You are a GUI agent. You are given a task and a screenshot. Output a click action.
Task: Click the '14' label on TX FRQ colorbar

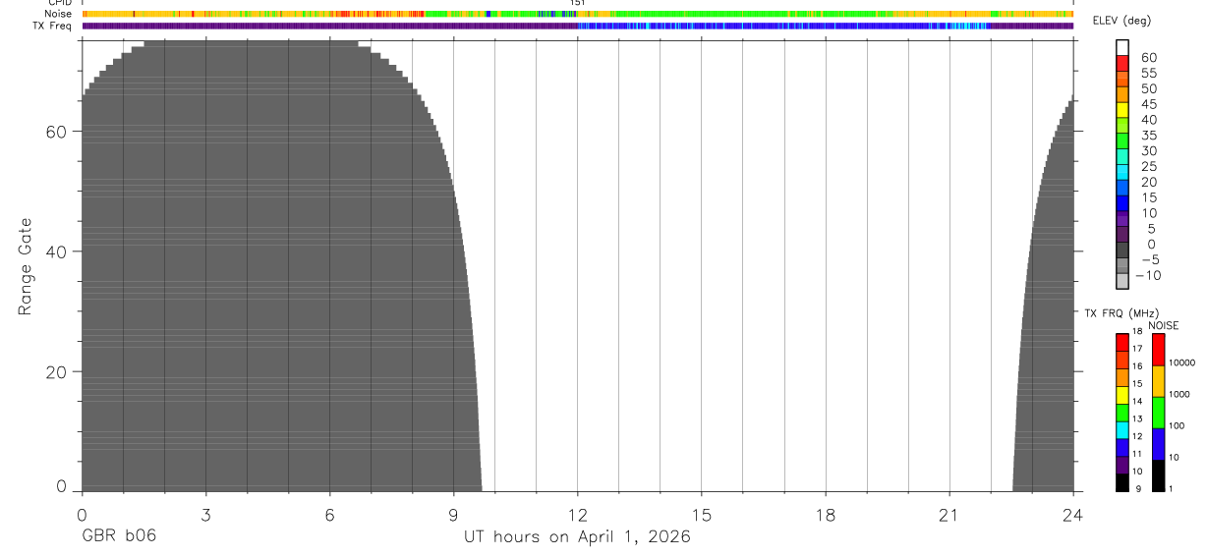click(x=1137, y=401)
